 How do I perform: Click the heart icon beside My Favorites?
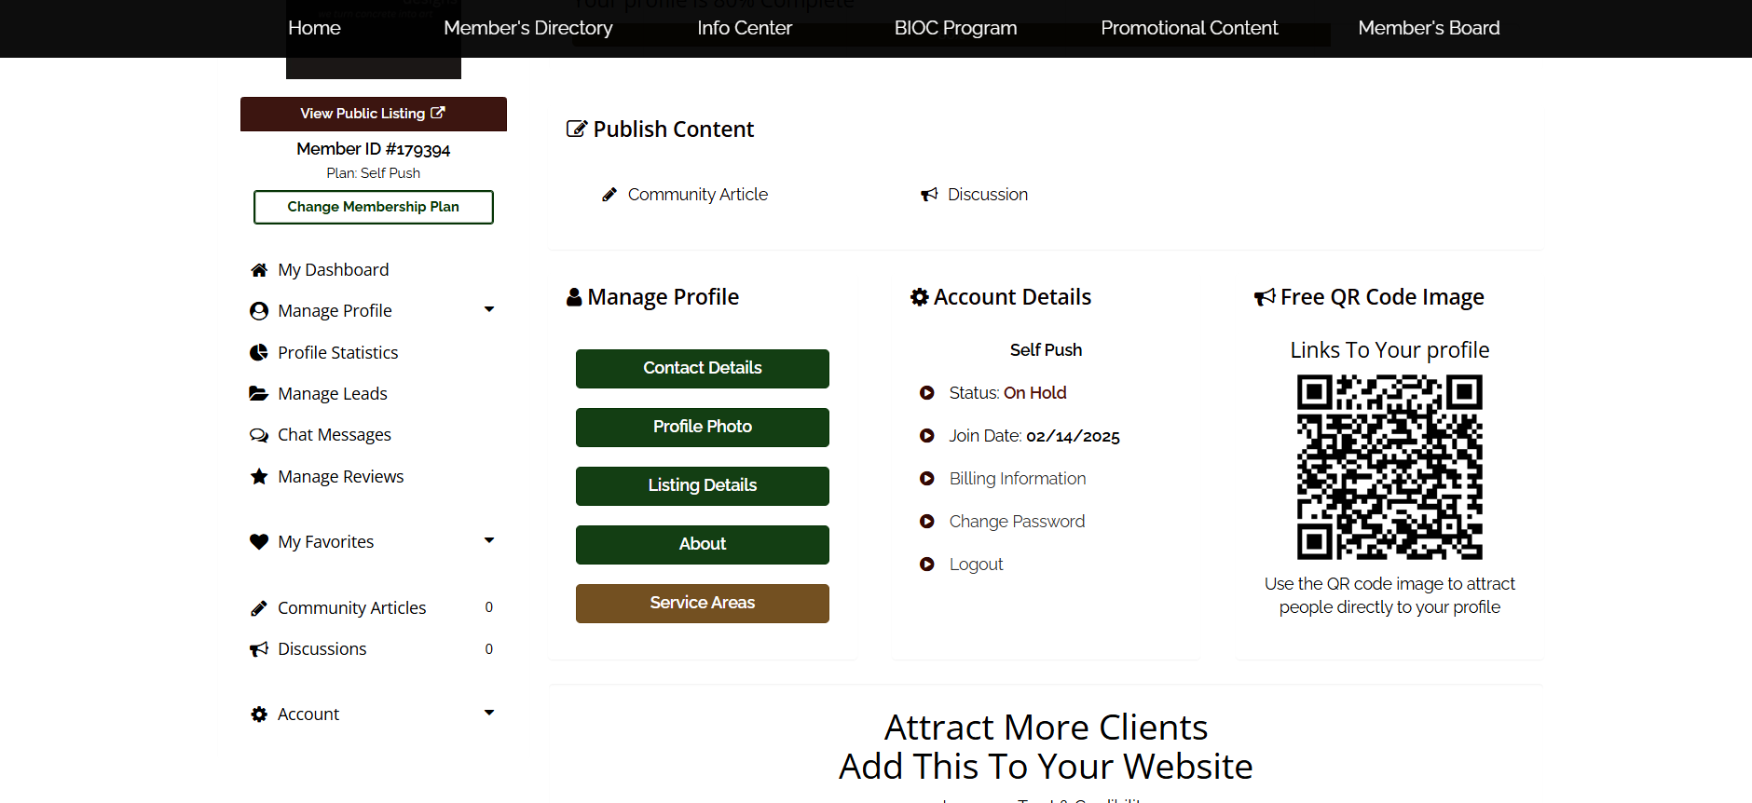pyautogui.click(x=259, y=541)
